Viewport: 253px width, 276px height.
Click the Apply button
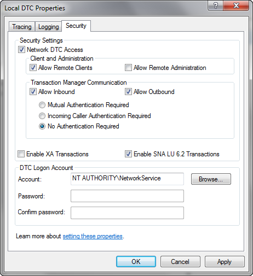pyautogui.click(x=225, y=262)
